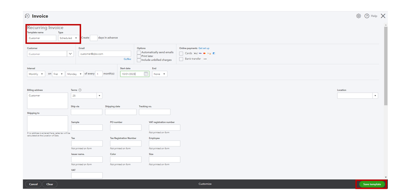Click the Clear button

coord(50,184)
